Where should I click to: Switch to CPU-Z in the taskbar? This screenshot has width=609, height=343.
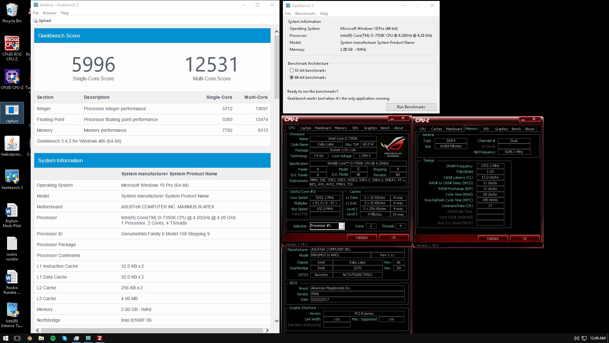coord(100,338)
